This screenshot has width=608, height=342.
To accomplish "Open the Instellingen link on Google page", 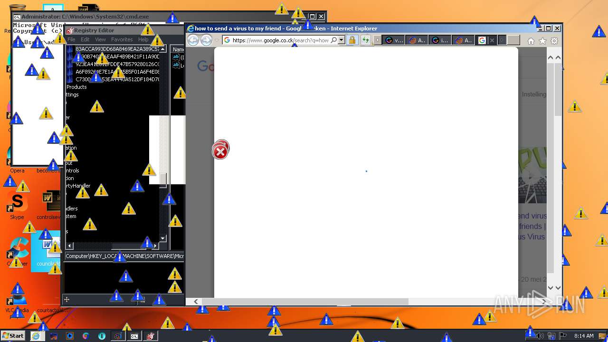I will (x=534, y=94).
